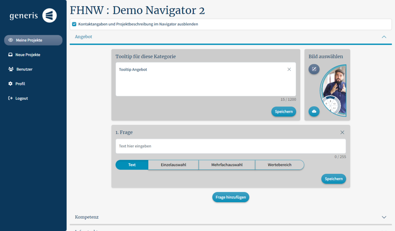Save 1. Frage with Speichern
The width and height of the screenshot is (395, 231).
(x=334, y=179)
